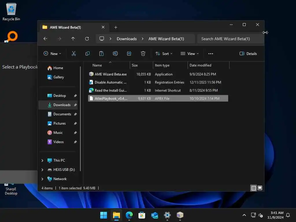Screen dimensions: 296x222
Task: Click the Delete trash can icon
Action: (143, 53)
